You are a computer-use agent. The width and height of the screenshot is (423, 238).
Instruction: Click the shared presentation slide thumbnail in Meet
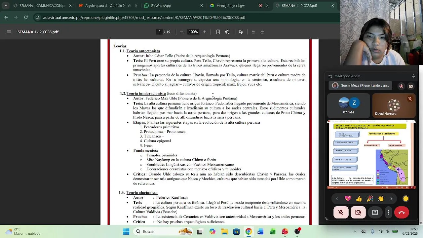point(371,155)
